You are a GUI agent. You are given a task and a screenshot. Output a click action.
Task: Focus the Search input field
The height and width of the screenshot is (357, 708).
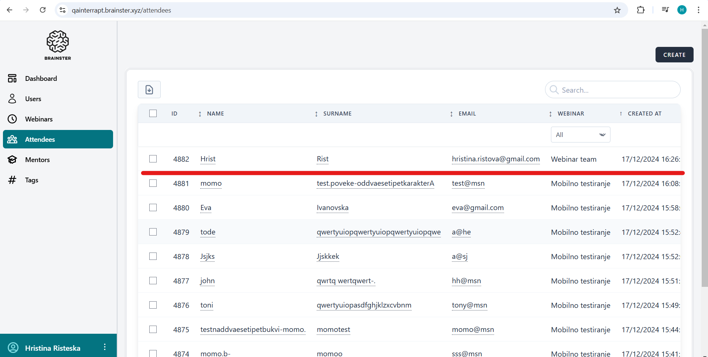(617, 90)
